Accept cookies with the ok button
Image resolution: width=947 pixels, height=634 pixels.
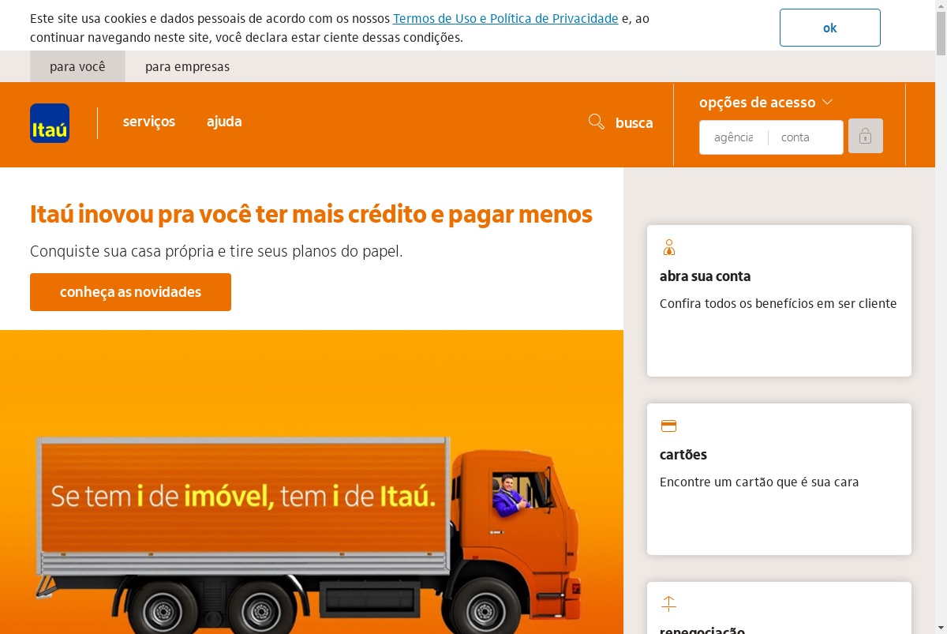point(829,28)
